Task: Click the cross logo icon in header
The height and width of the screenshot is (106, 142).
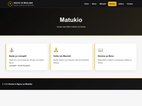Action: pos(10,4)
